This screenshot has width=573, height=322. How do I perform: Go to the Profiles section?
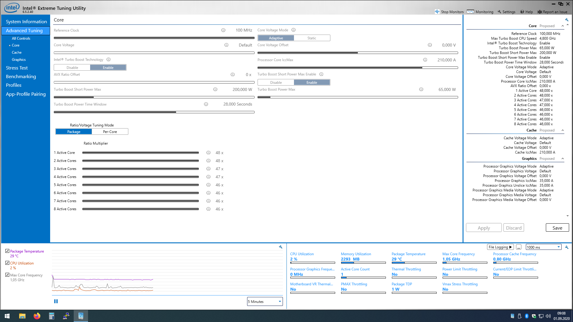point(14,85)
